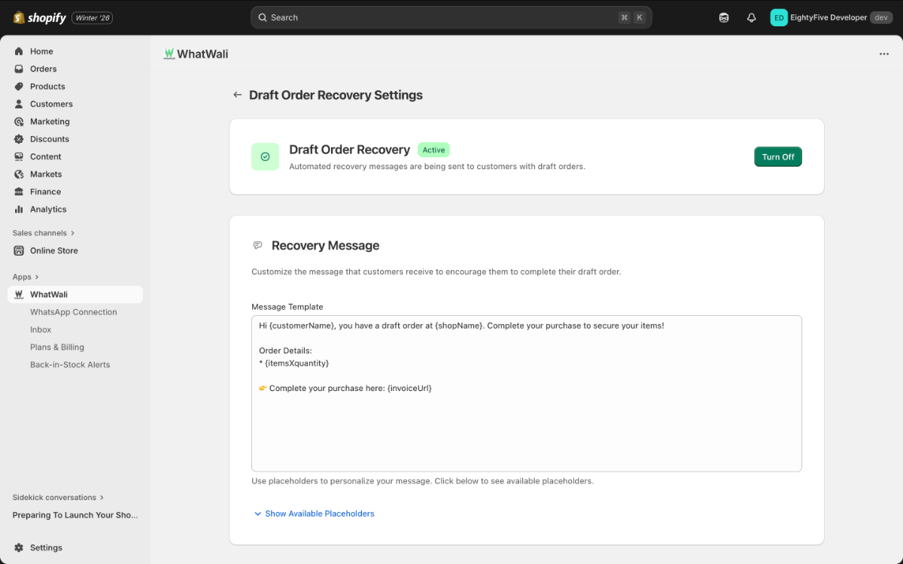Viewport: 903px width, 564px height.
Task: Open the notification bell in the top bar
Action: [751, 17]
